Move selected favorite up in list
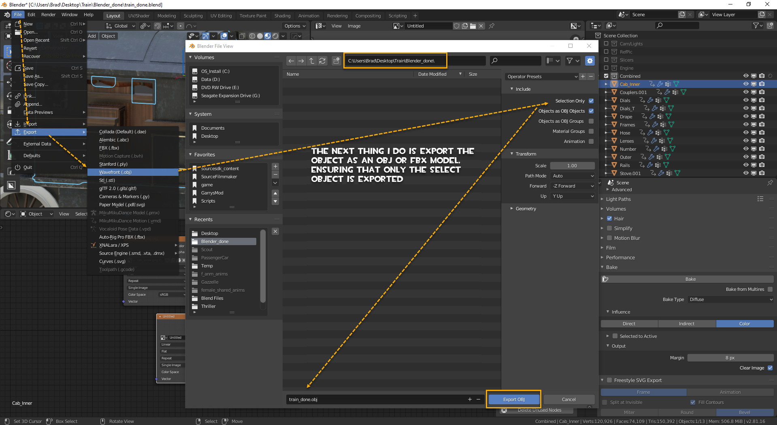The height and width of the screenshot is (425, 777). [275, 193]
